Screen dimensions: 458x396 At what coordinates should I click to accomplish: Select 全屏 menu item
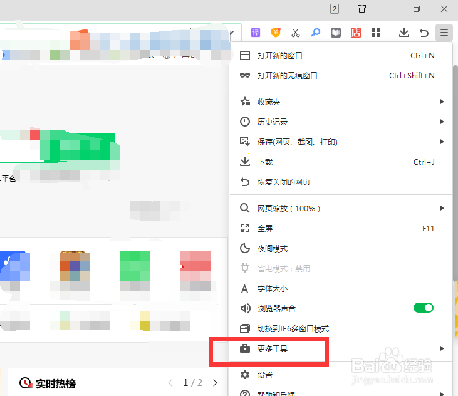[341, 228]
